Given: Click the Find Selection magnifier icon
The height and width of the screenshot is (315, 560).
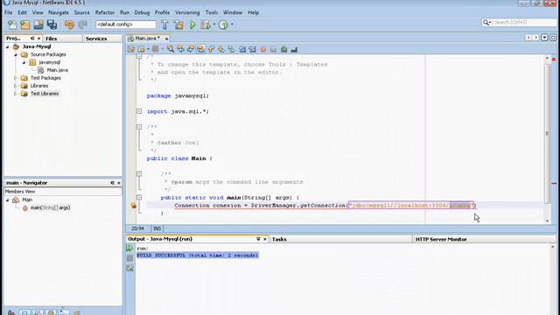Looking at the screenshot, I should [171, 49].
